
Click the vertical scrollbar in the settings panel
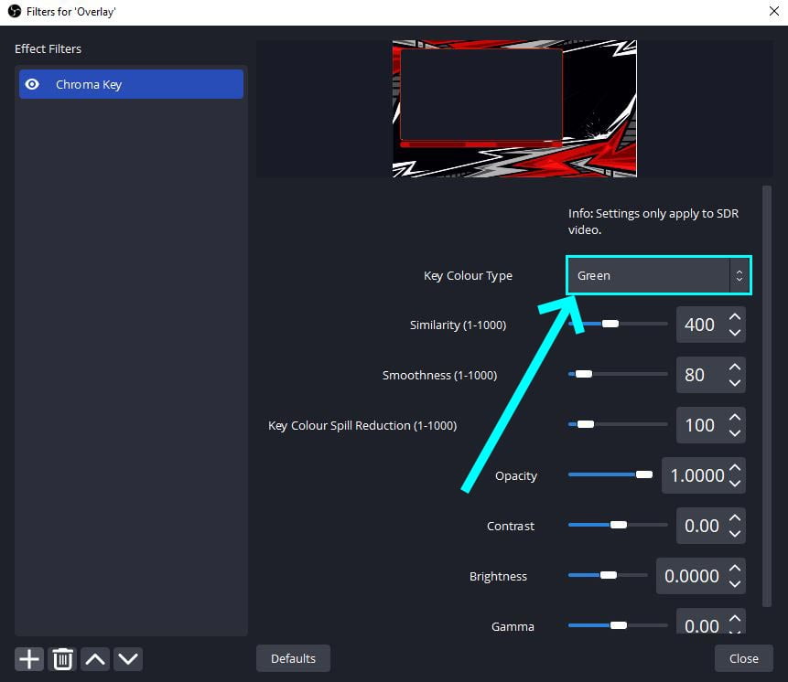pyautogui.click(x=767, y=393)
